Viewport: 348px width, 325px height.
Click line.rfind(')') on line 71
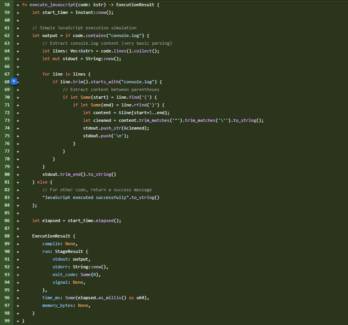tap(140, 105)
